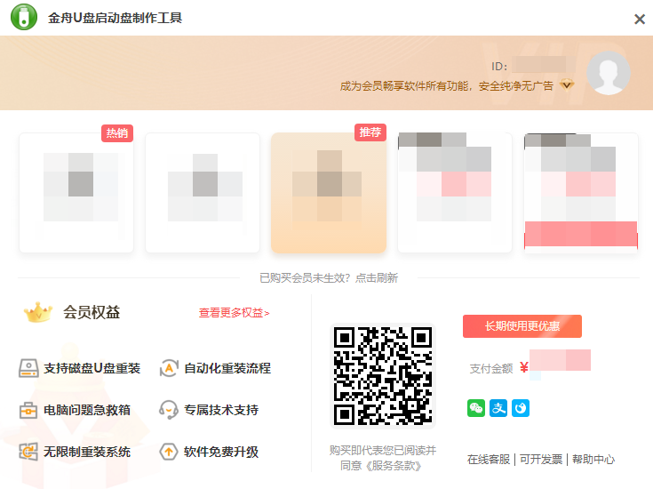Click the 长期使用更优惠 button

(522, 326)
